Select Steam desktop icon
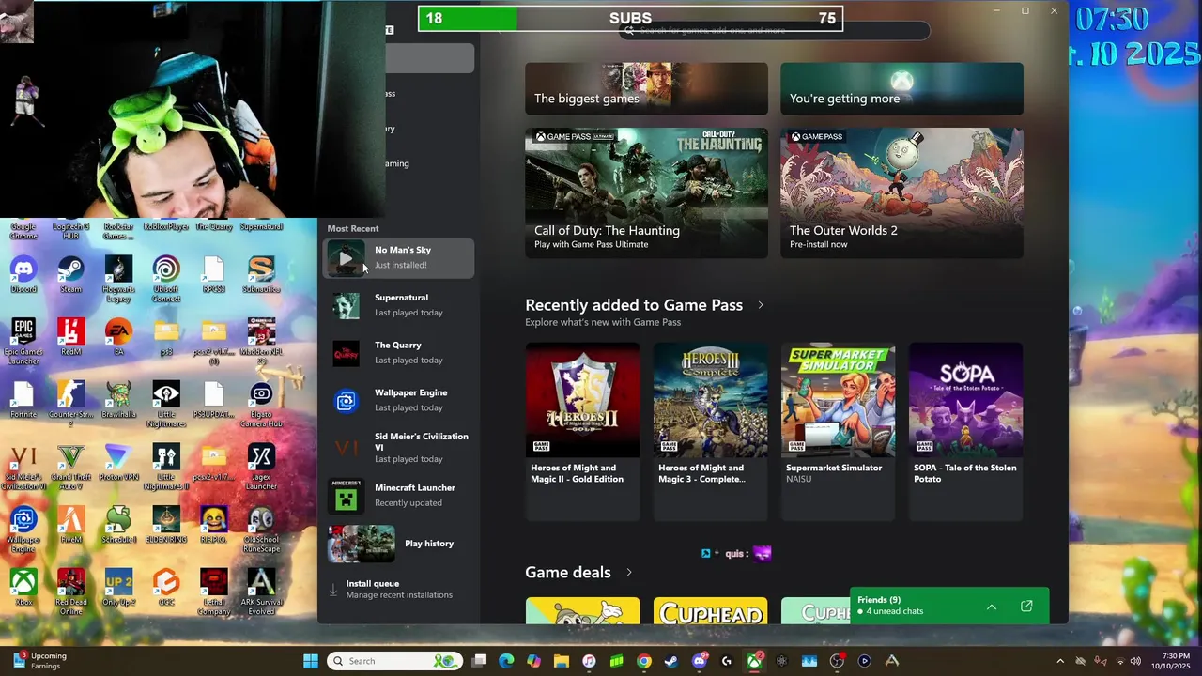The height and width of the screenshot is (676, 1202). click(71, 275)
